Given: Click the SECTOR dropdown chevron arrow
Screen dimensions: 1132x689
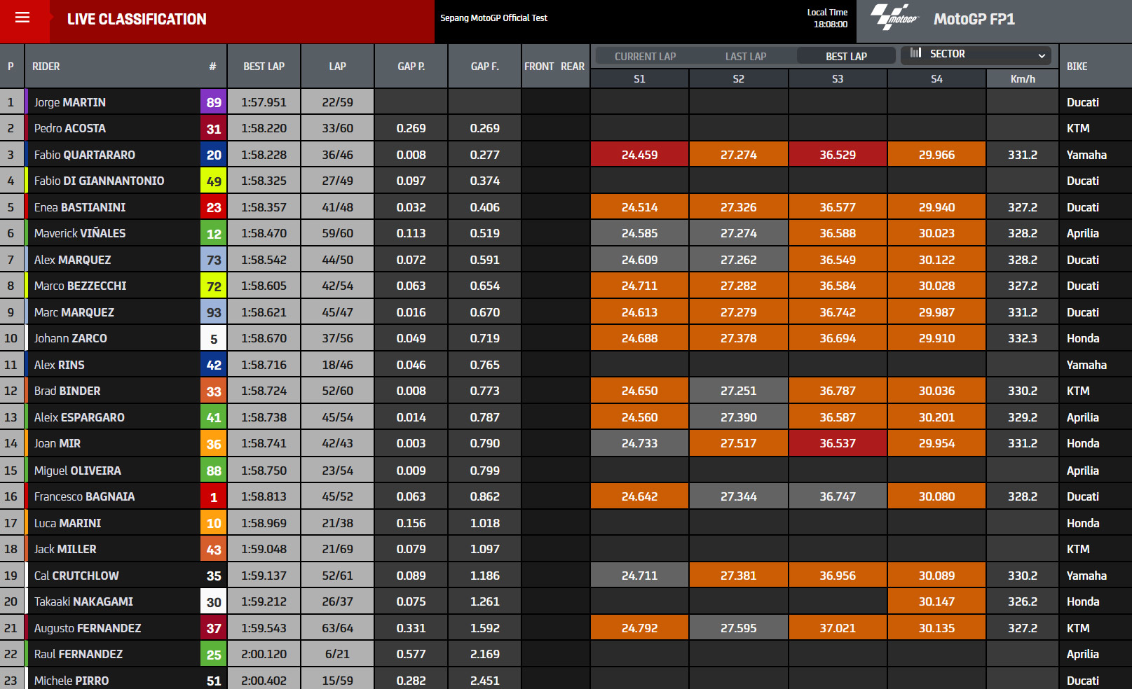Looking at the screenshot, I should (1042, 56).
